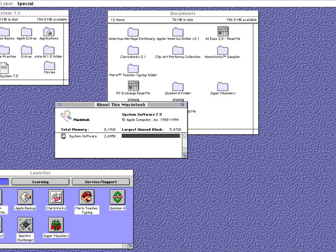The height and width of the screenshot is (252, 336).
Task: Open the Quicken 4 Folder
Action: 178,87
